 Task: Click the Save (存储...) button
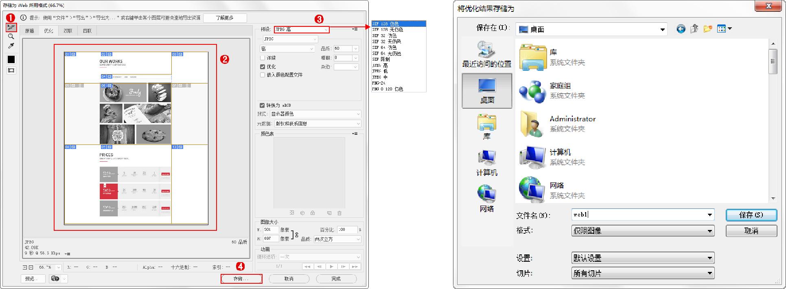click(241, 279)
